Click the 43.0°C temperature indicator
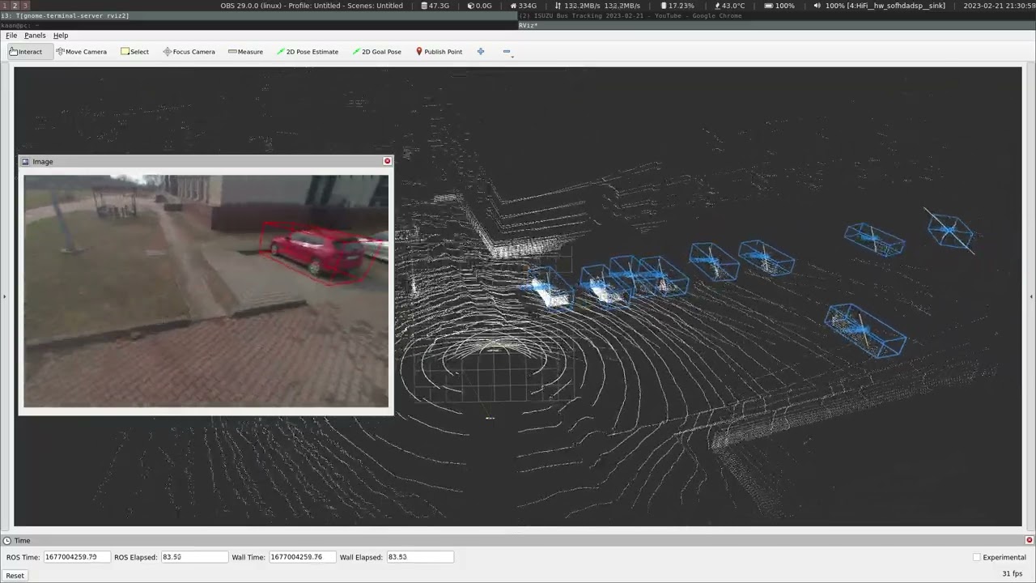This screenshot has height=583, width=1036. (729, 6)
